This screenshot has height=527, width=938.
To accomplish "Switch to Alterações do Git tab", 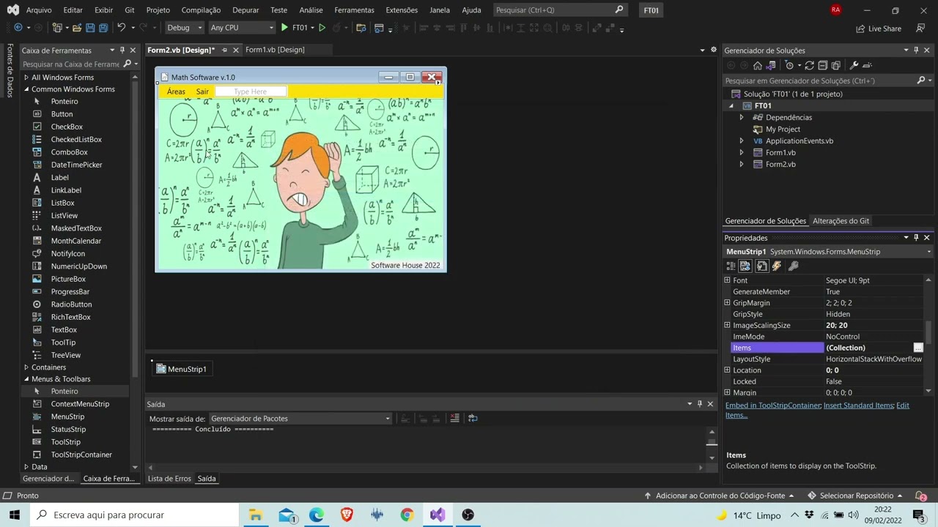I will click(x=841, y=221).
